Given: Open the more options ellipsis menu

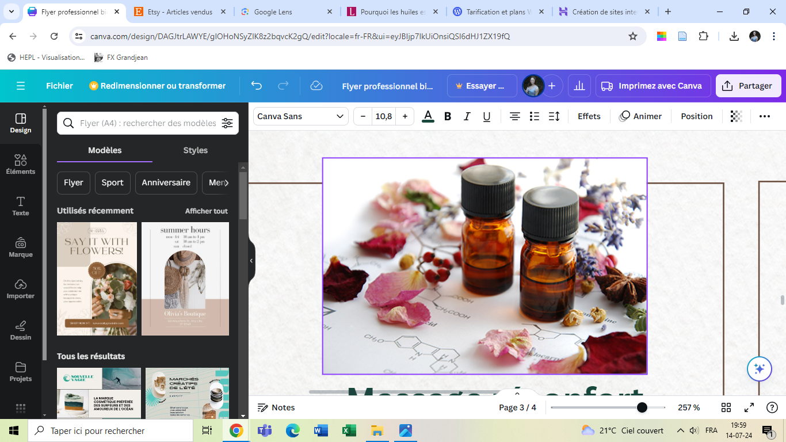Looking at the screenshot, I should pyautogui.click(x=764, y=116).
